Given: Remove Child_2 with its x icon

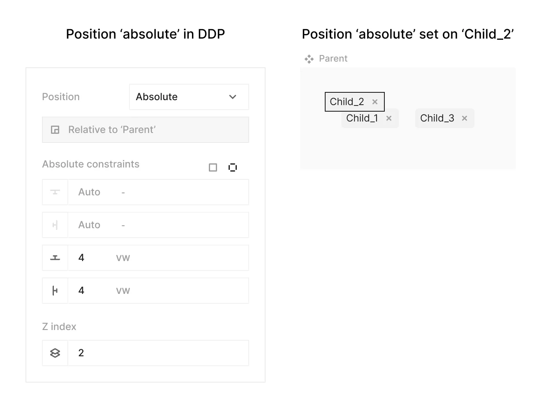Looking at the screenshot, I should (375, 102).
